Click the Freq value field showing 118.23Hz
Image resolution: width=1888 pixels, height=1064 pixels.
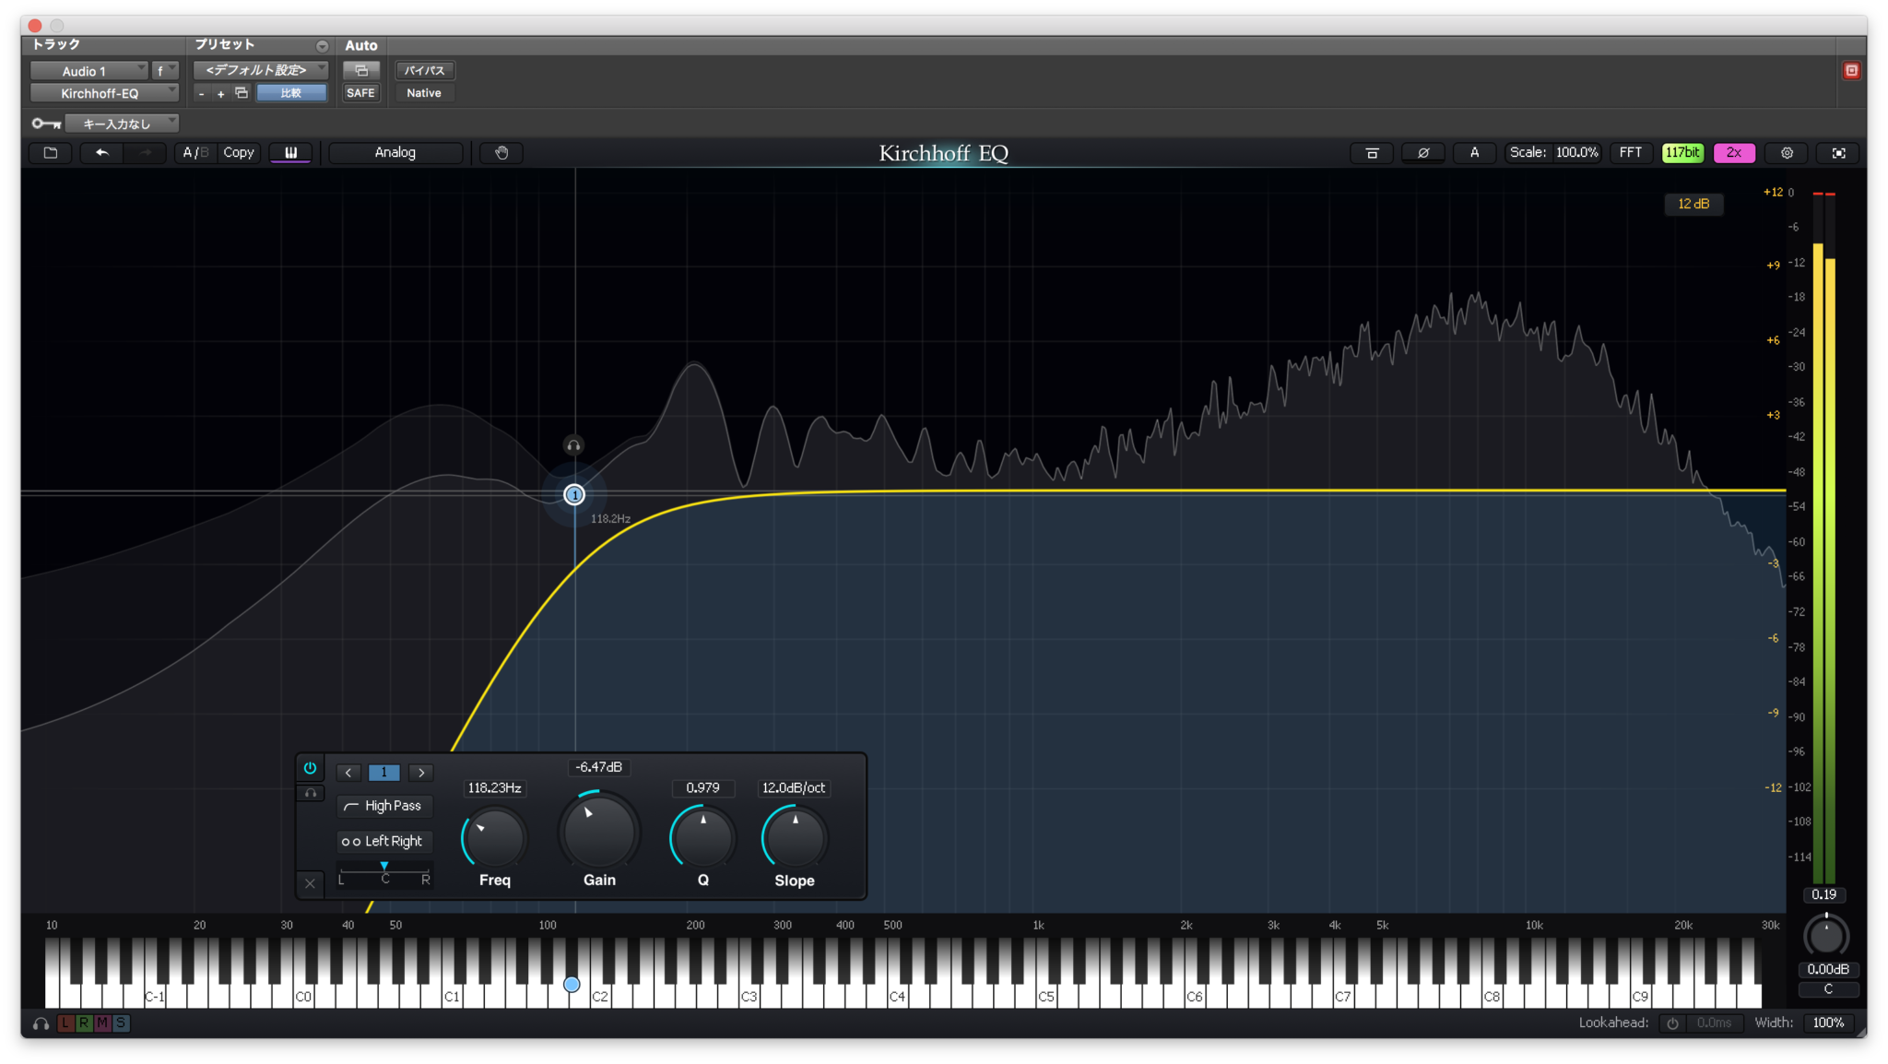coord(494,787)
